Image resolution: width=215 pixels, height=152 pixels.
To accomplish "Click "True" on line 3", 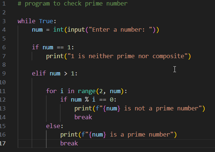I will 46,21.
